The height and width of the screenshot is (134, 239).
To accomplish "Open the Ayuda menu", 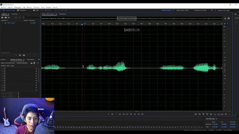I will (x=55, y=7).
